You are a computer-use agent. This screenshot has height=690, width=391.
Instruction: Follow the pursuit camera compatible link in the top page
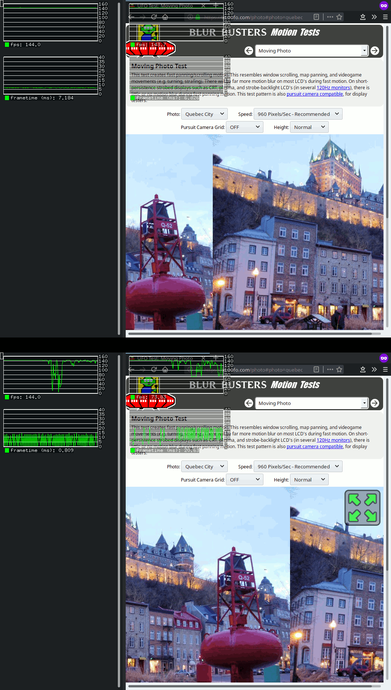coord(314,94)
